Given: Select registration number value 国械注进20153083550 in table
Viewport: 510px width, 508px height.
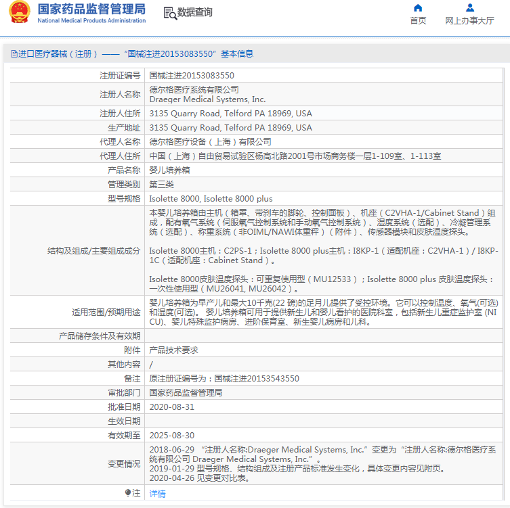Looking at the screenshot, I should [192, 76].
